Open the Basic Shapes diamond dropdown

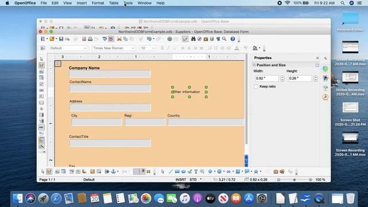pos(214,171)
